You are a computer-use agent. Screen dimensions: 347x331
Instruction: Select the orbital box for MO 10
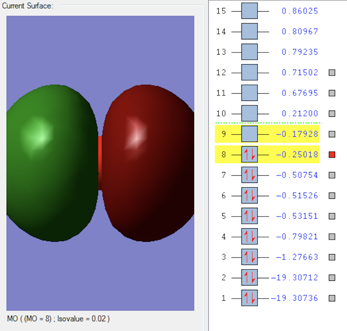pos(249,113)
